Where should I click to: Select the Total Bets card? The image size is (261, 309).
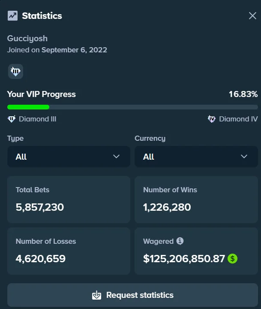[69, 200]
